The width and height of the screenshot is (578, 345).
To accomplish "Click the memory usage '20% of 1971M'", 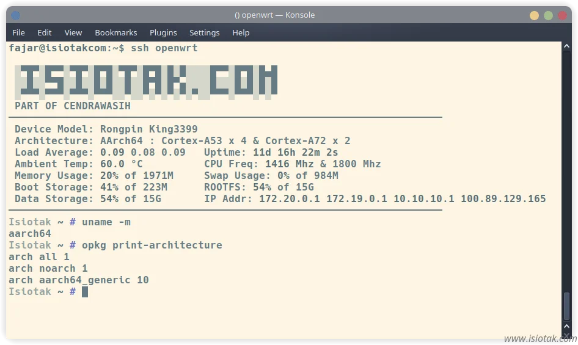I will pyautogui.click(x=137, y=175).
